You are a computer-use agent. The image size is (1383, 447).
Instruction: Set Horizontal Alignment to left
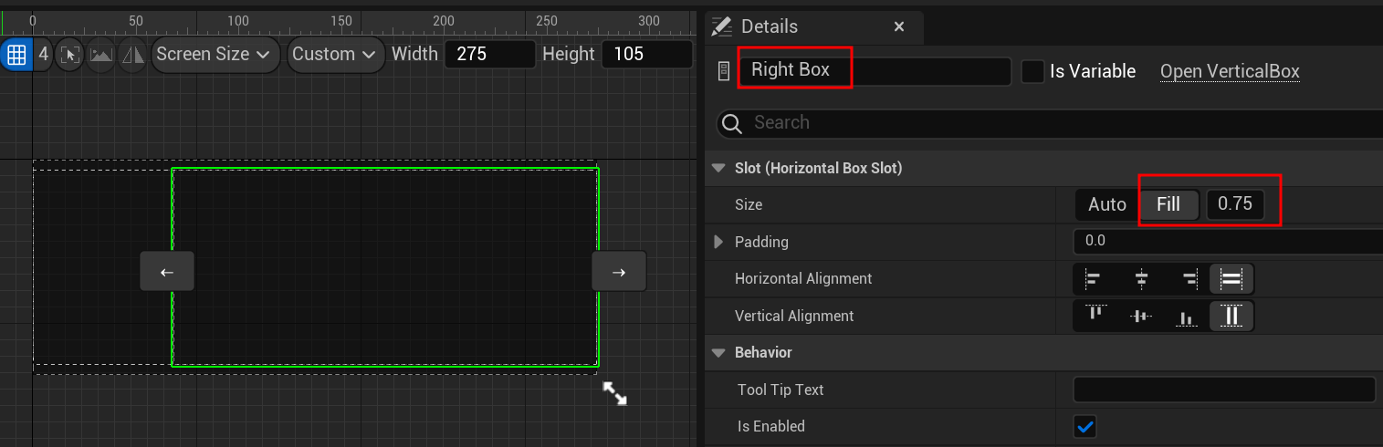click(1092, 278)
